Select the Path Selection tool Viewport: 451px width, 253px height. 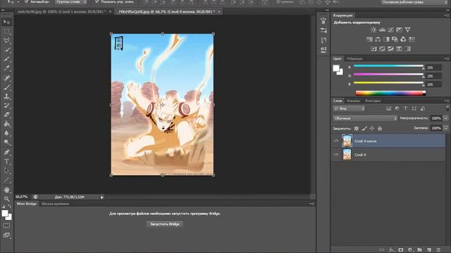(7, 171)
